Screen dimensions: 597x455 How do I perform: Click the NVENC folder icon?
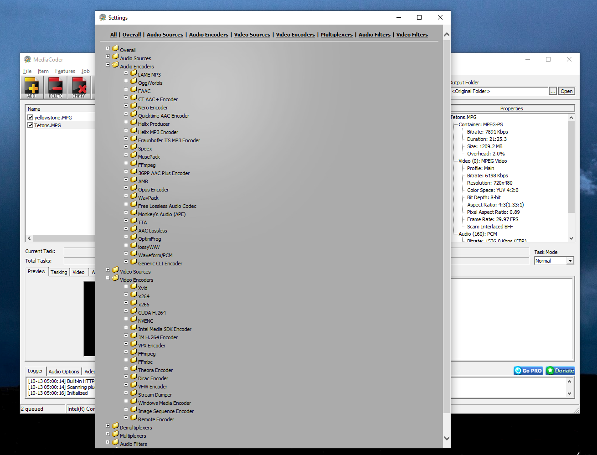134,319
